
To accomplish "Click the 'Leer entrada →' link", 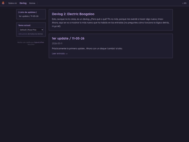I will [x=59, y=54].
